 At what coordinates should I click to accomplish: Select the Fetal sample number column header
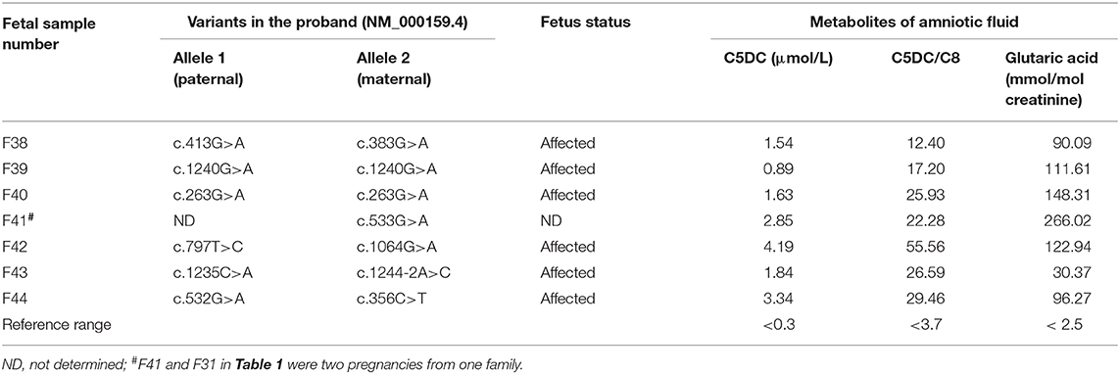pyautogui.click(x=40, y=31)
